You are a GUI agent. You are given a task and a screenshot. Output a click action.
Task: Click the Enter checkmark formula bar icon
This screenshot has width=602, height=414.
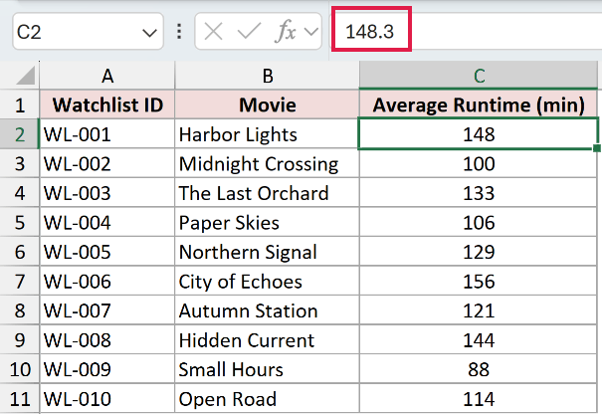pos(249,31)
